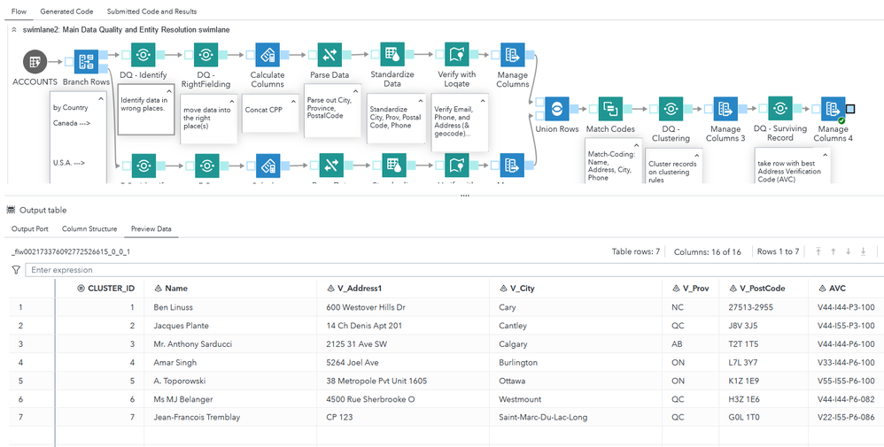884x447 pixels.
Task: Select the 'H3Z 1E6' postal code cell
Action: click(x=764, y=399)
